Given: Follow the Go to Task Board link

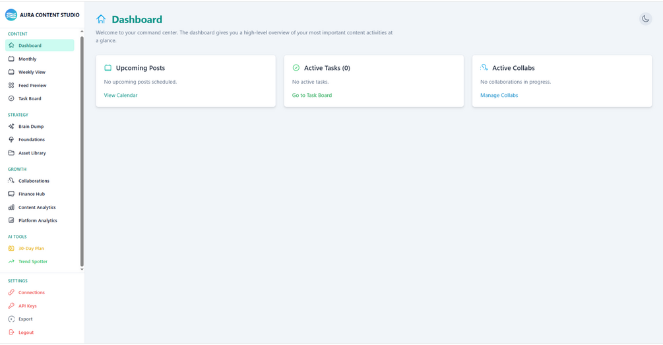Looking at the screenshot, I should (x=312, y=96).
